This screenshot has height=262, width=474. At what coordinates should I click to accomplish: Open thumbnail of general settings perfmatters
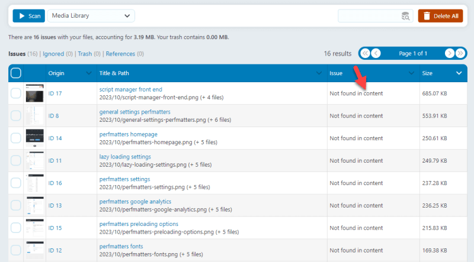click(x=35, y=115)
